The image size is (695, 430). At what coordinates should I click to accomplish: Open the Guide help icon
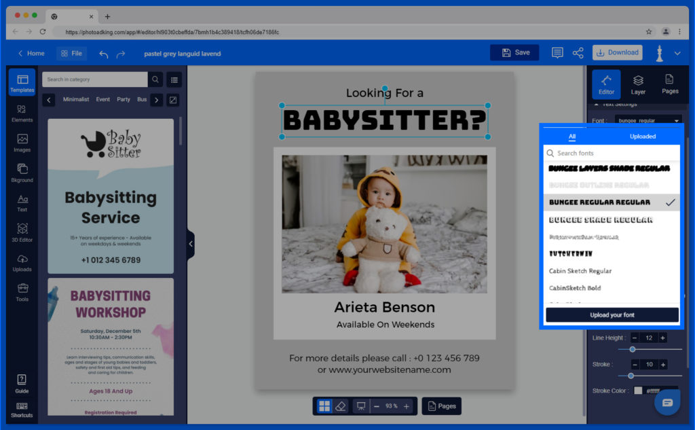(22, 384)
